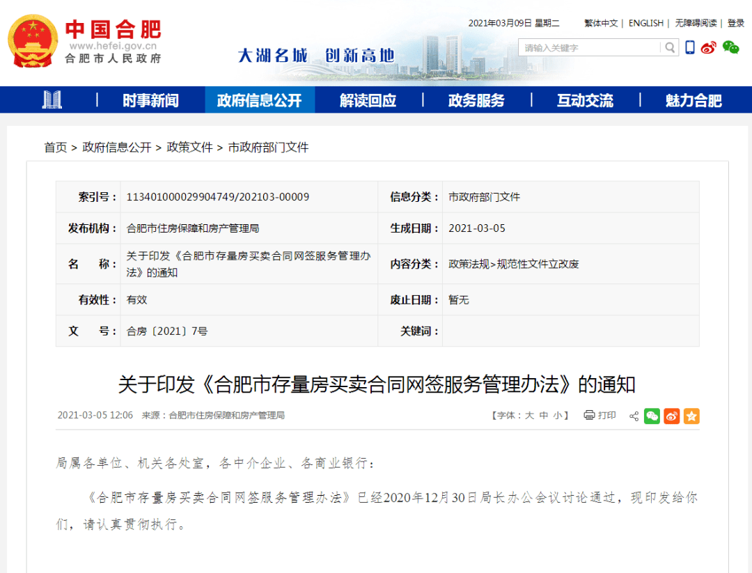Go to 市政府部门文件 in breadcrumb
The image size is (752, 573).
click(x=268, y=147)
